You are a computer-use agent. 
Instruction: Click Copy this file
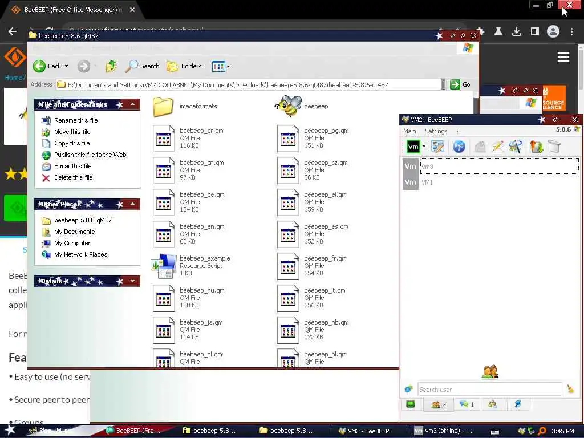point(72,143)
